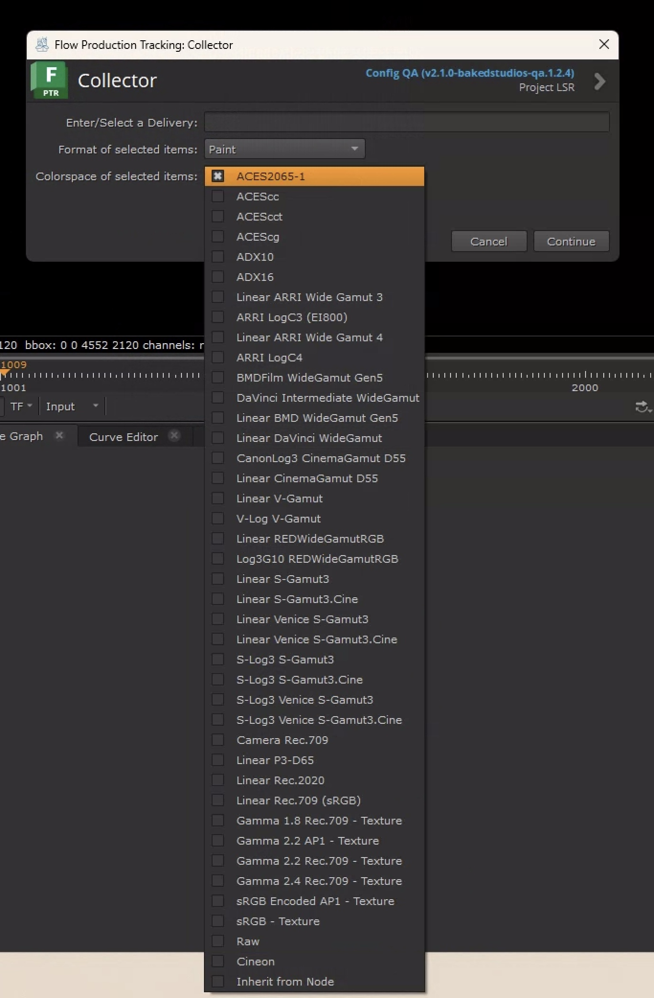654x998 pixels.
Task: Check Linear ARRI Wide Gamut 3
Action: (x=218, y=297)
